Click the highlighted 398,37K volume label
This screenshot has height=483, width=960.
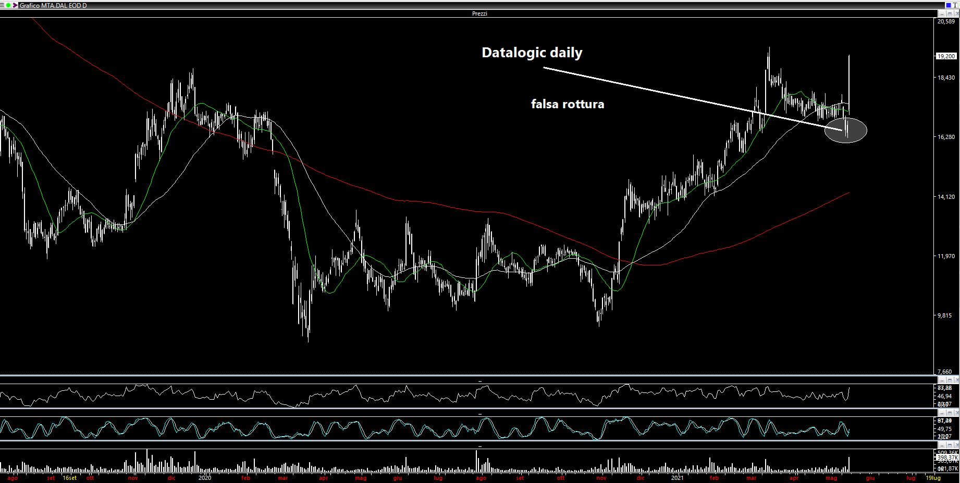pyautogui.click(x=947, y=457)
